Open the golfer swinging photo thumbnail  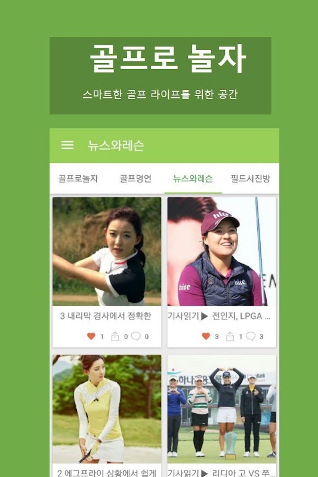(x=107, y=251)
